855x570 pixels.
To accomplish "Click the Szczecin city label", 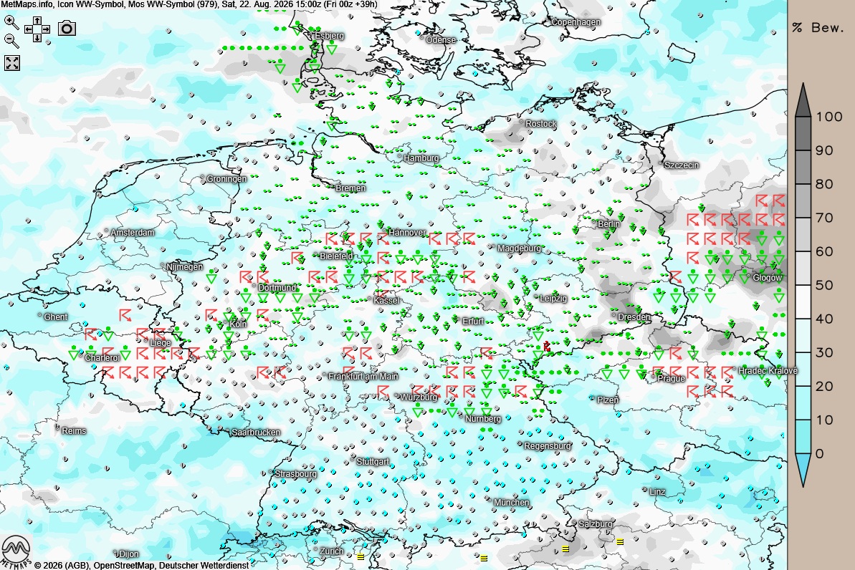I will (681, 165).
